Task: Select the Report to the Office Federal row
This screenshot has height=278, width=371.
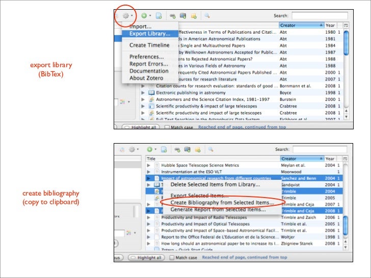Action: coord(244,237)
